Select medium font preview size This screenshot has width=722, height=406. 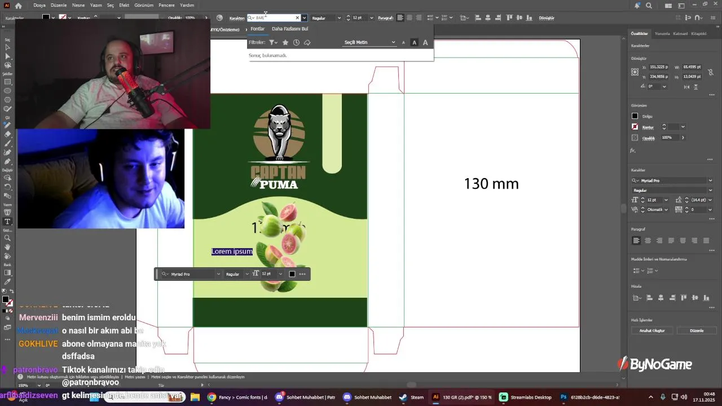coord(414,43)
